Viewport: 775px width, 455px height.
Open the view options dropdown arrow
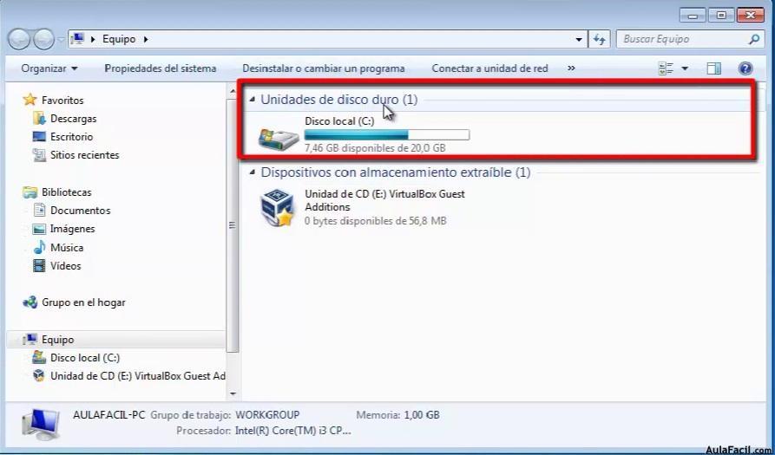click(685, 68)
